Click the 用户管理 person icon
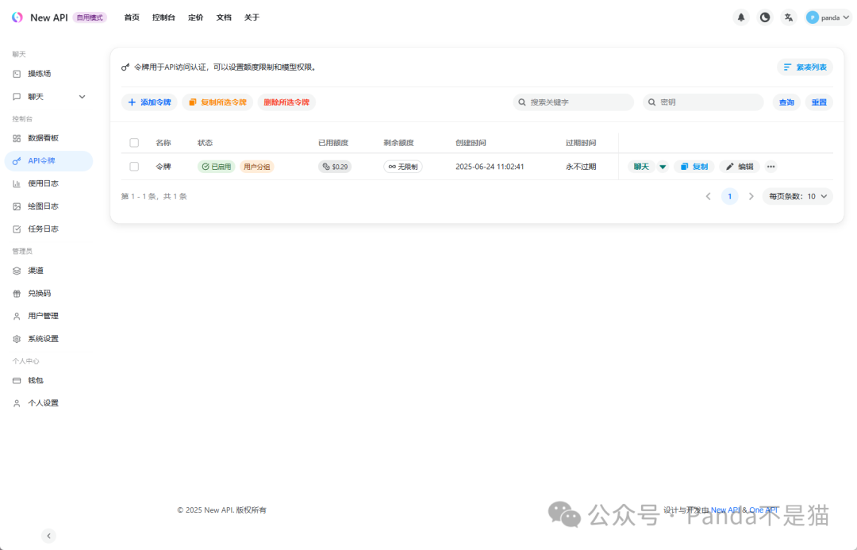 (17, 316)
